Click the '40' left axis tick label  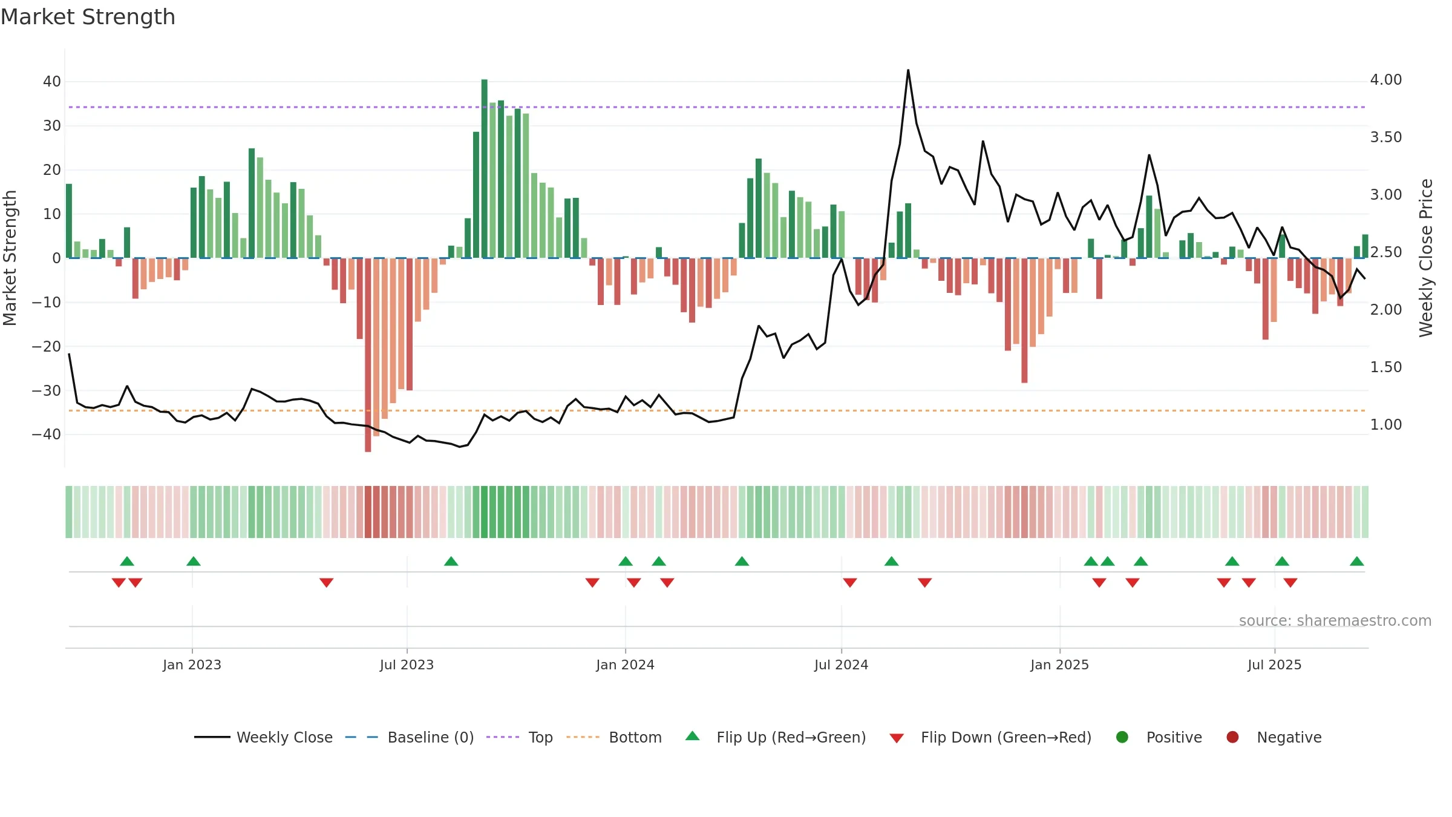click(52, 82)
